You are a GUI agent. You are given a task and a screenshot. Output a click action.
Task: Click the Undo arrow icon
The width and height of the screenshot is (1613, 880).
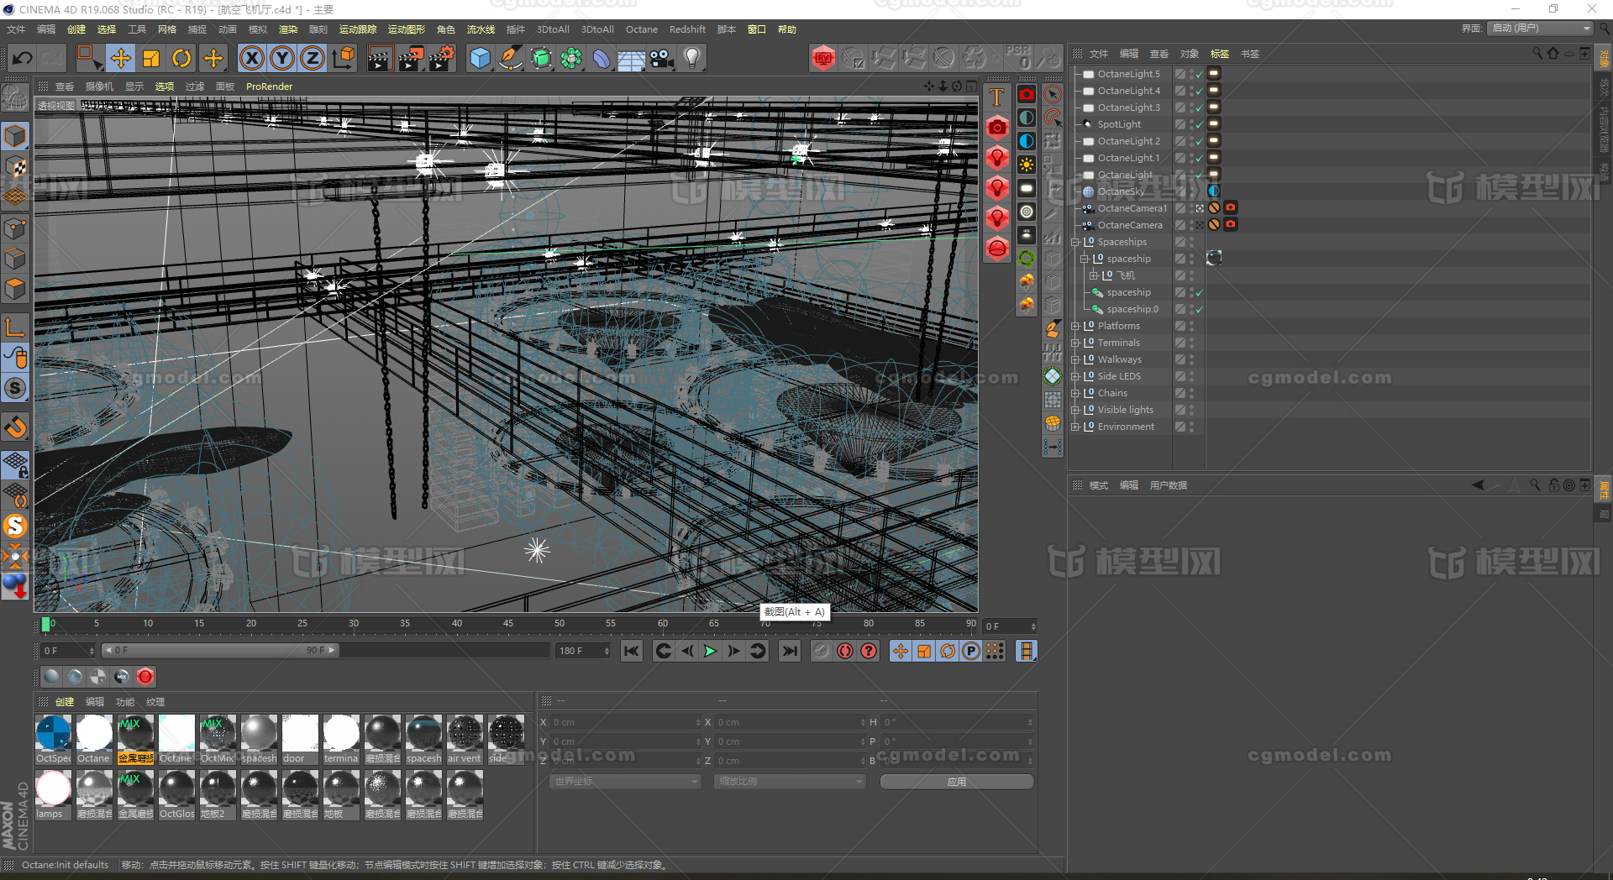click(x=23, y=58)
